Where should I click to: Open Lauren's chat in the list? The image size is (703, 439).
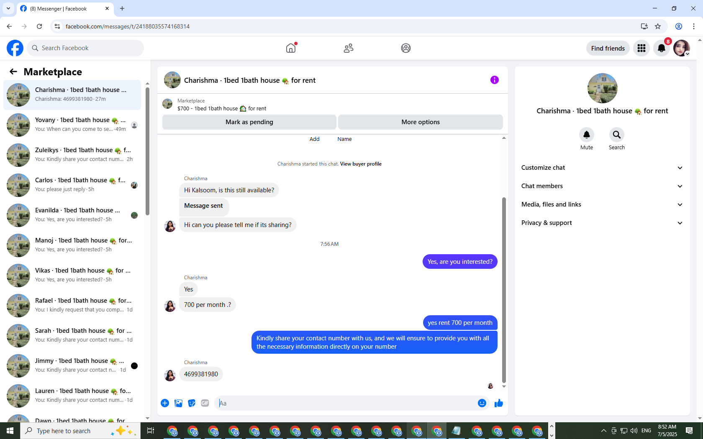[72, 396]
